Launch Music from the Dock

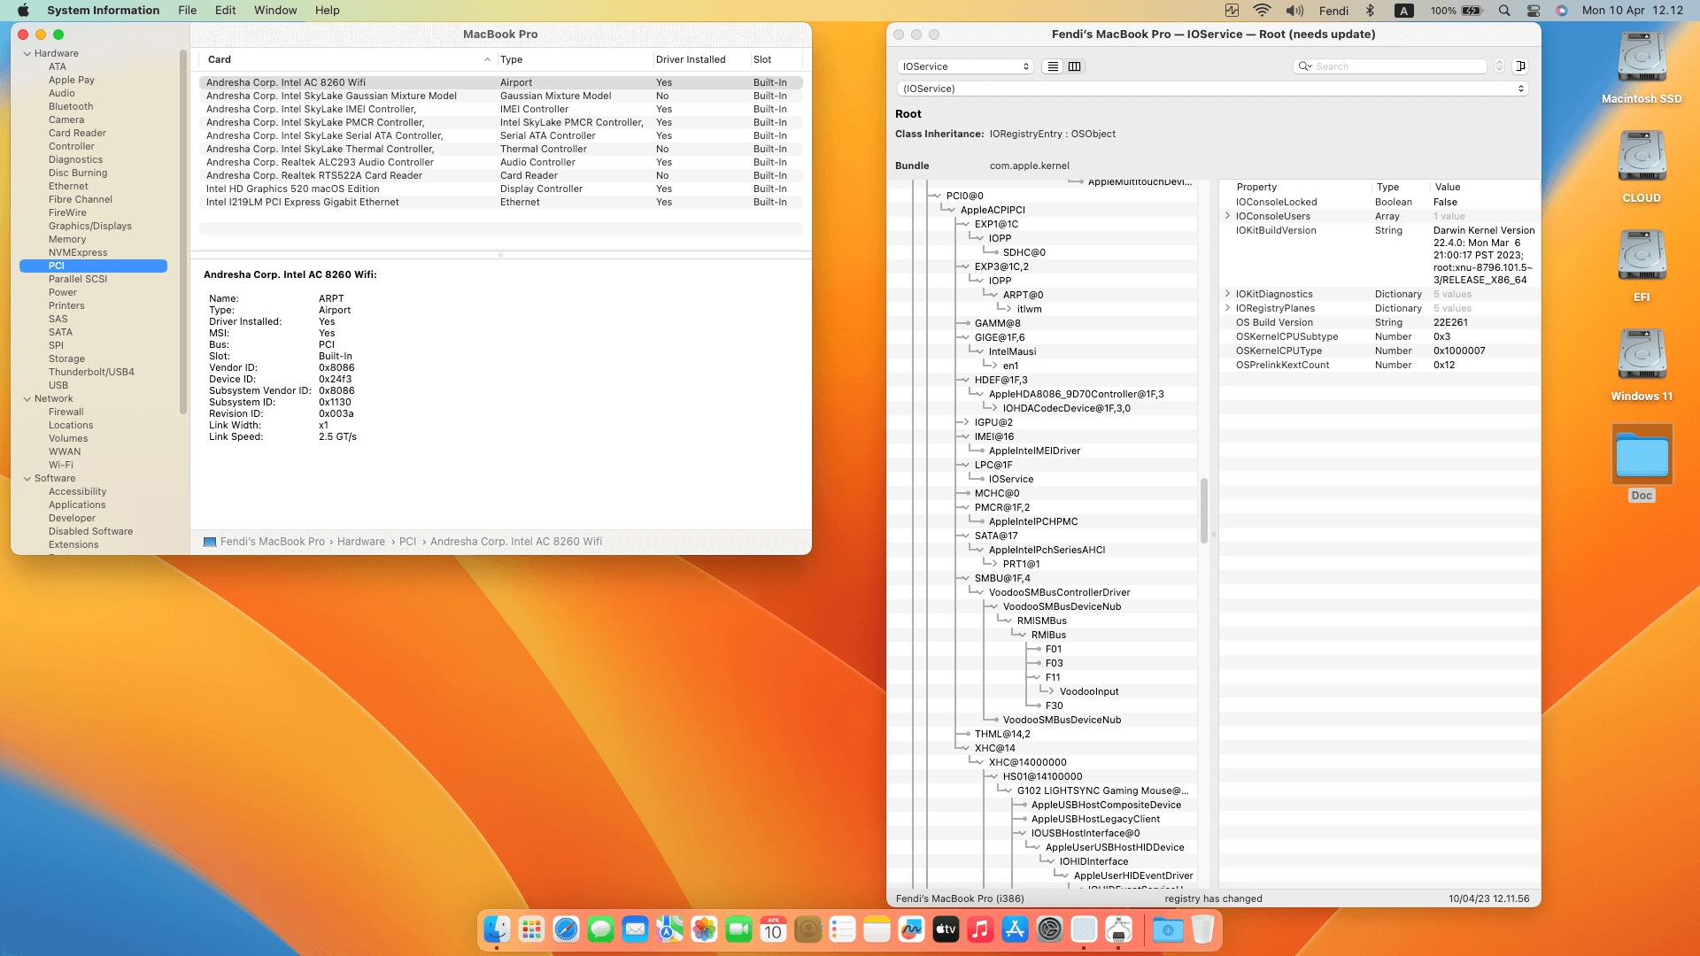click(x=980, y=929)
